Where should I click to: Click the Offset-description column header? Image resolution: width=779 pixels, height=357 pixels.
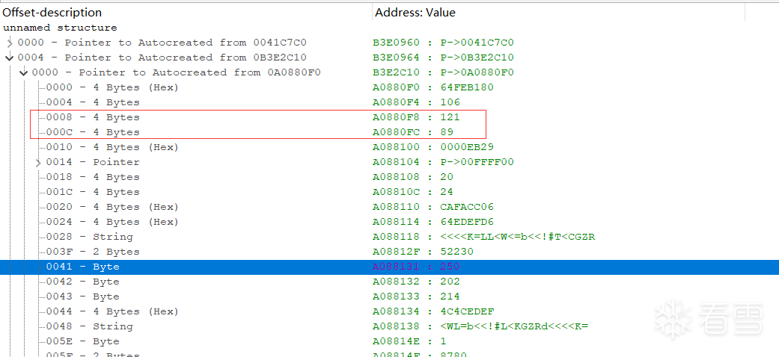(x=52, y=13)
